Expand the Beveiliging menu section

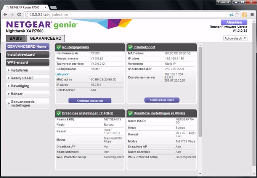tap(27, 86)
